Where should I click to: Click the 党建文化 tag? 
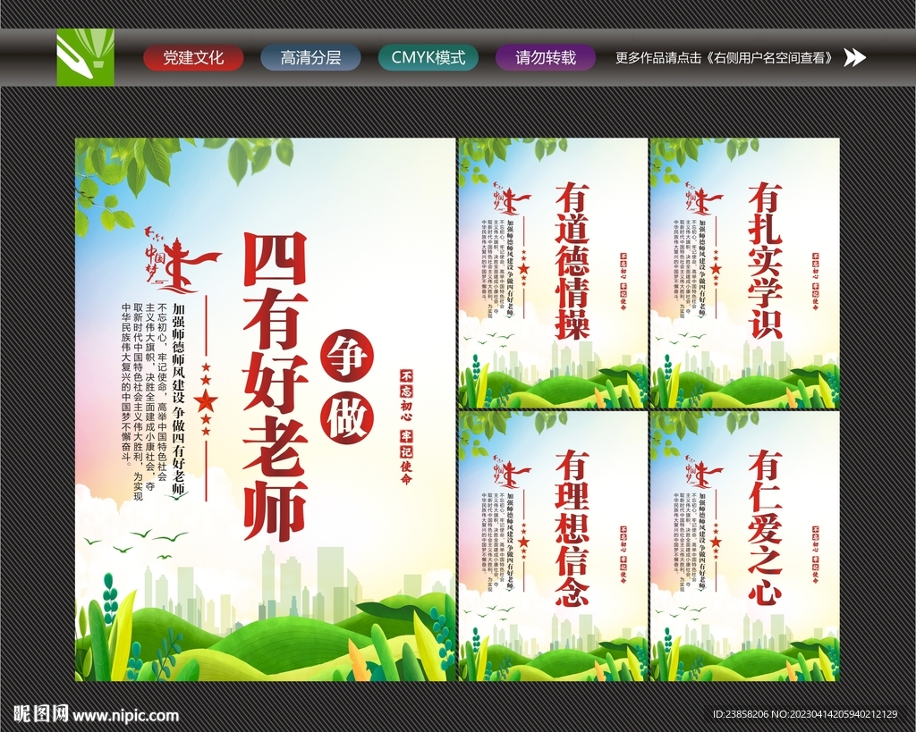tap(191, 57)
